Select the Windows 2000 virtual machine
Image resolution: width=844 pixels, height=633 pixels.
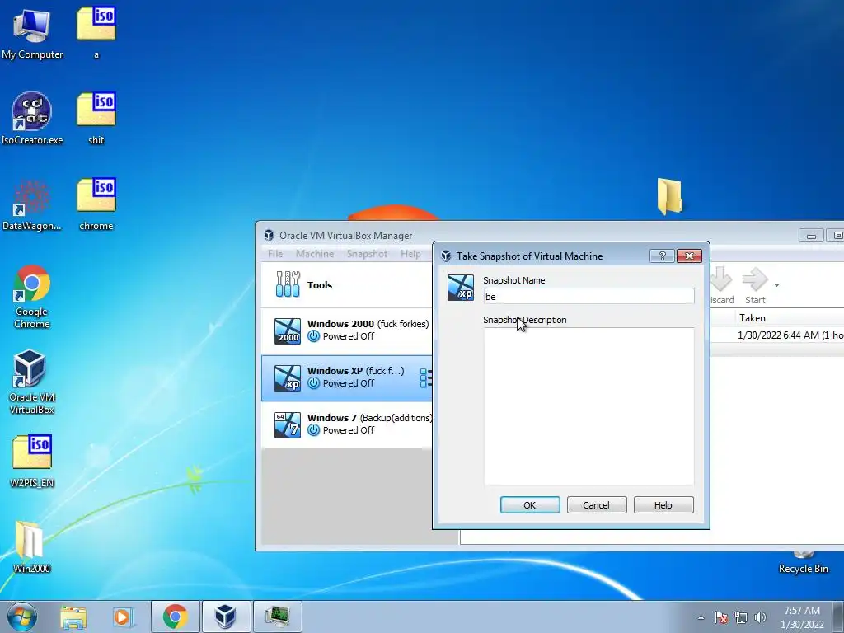pos(347,331)
